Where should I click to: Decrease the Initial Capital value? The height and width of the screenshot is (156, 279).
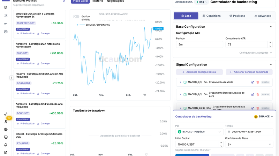(x=221, y=146)
